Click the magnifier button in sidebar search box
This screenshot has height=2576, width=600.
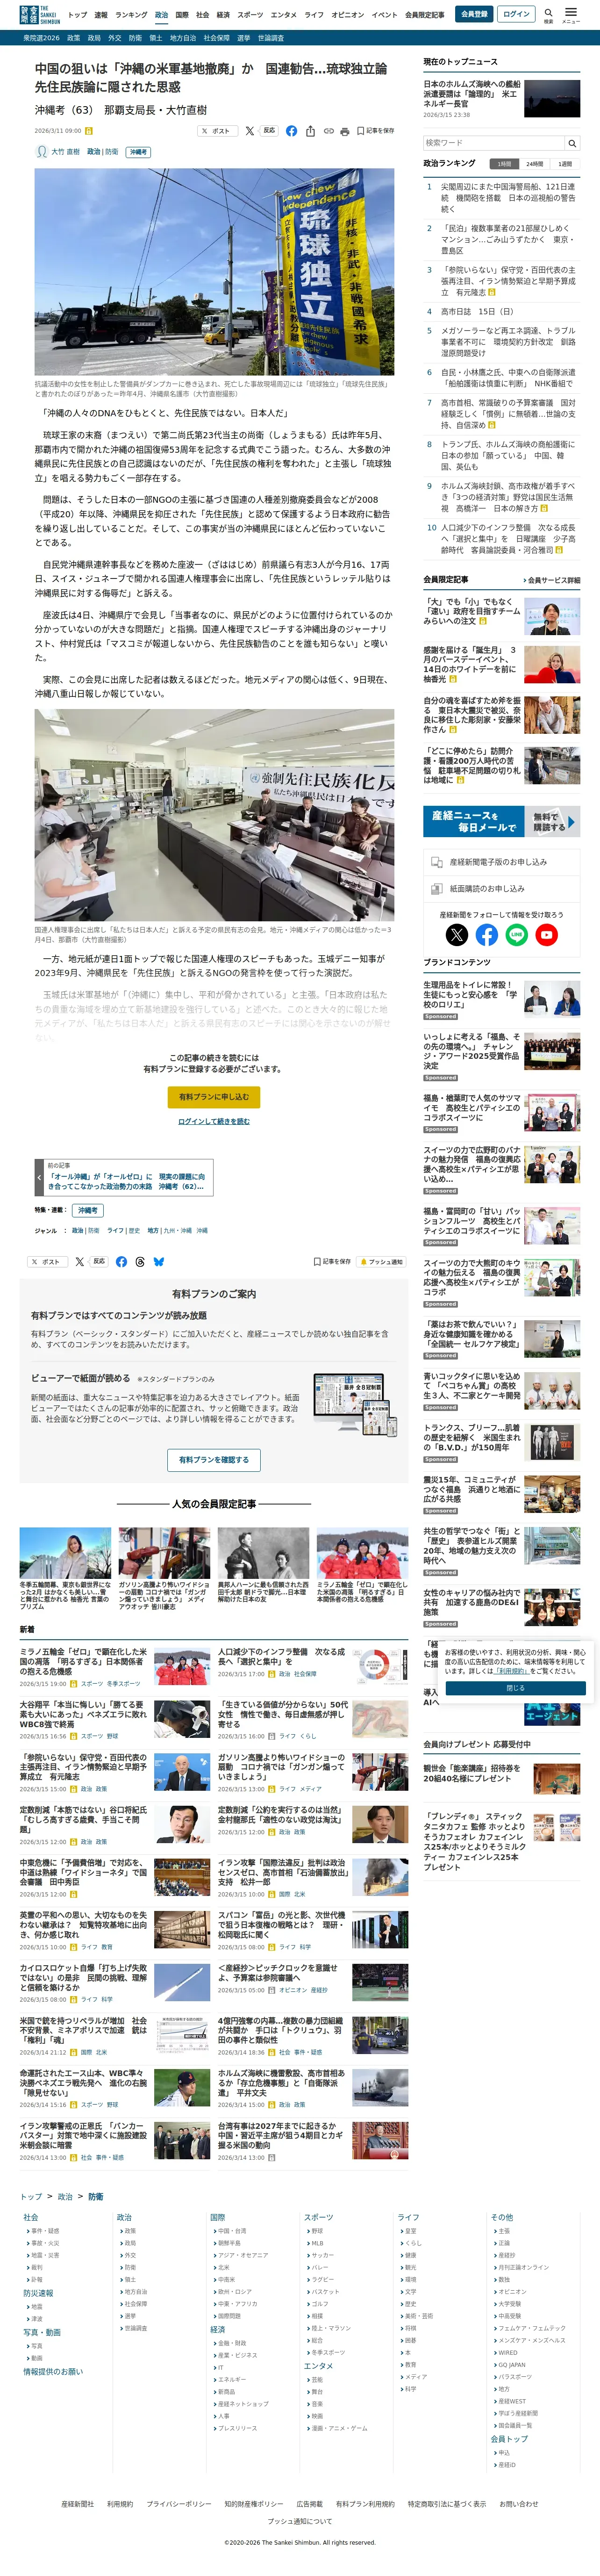pos(572,143)
